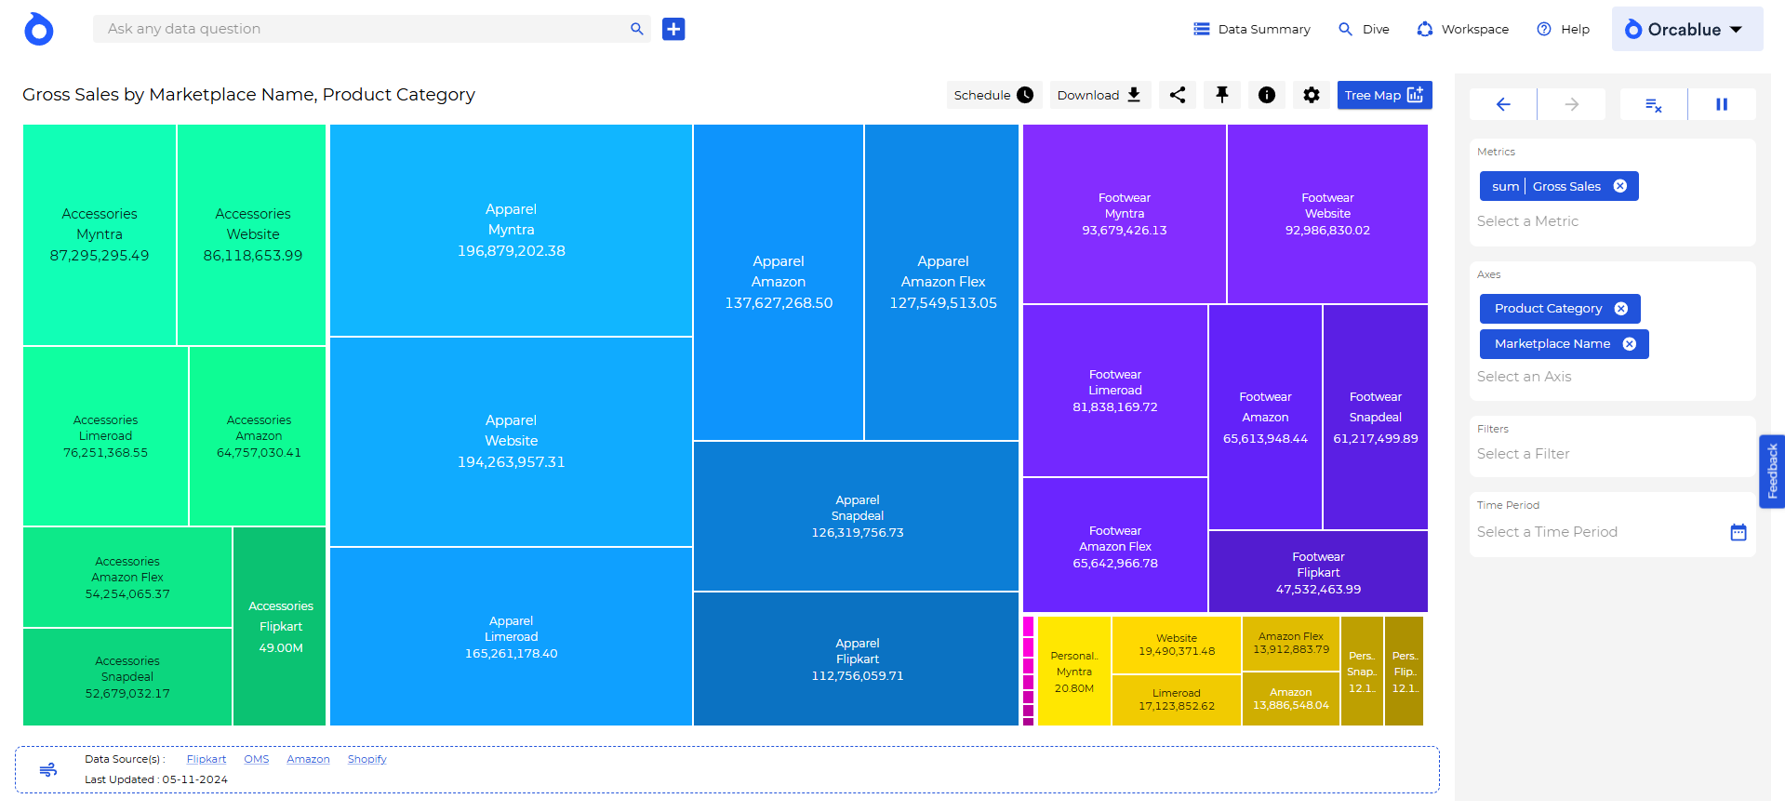Viewport: 1785px width, 812px height.
Task: Select the Accessories Amazon Flex tile
Action: [127, 578]
